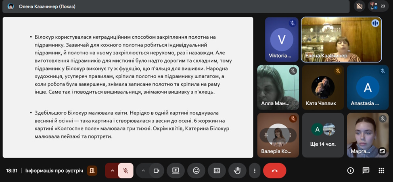Unmute the microphone button

point(125,171)
